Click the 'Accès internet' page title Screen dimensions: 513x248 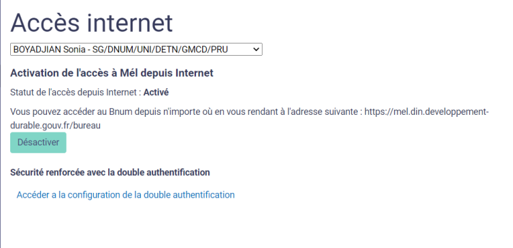tap(92, 22)
